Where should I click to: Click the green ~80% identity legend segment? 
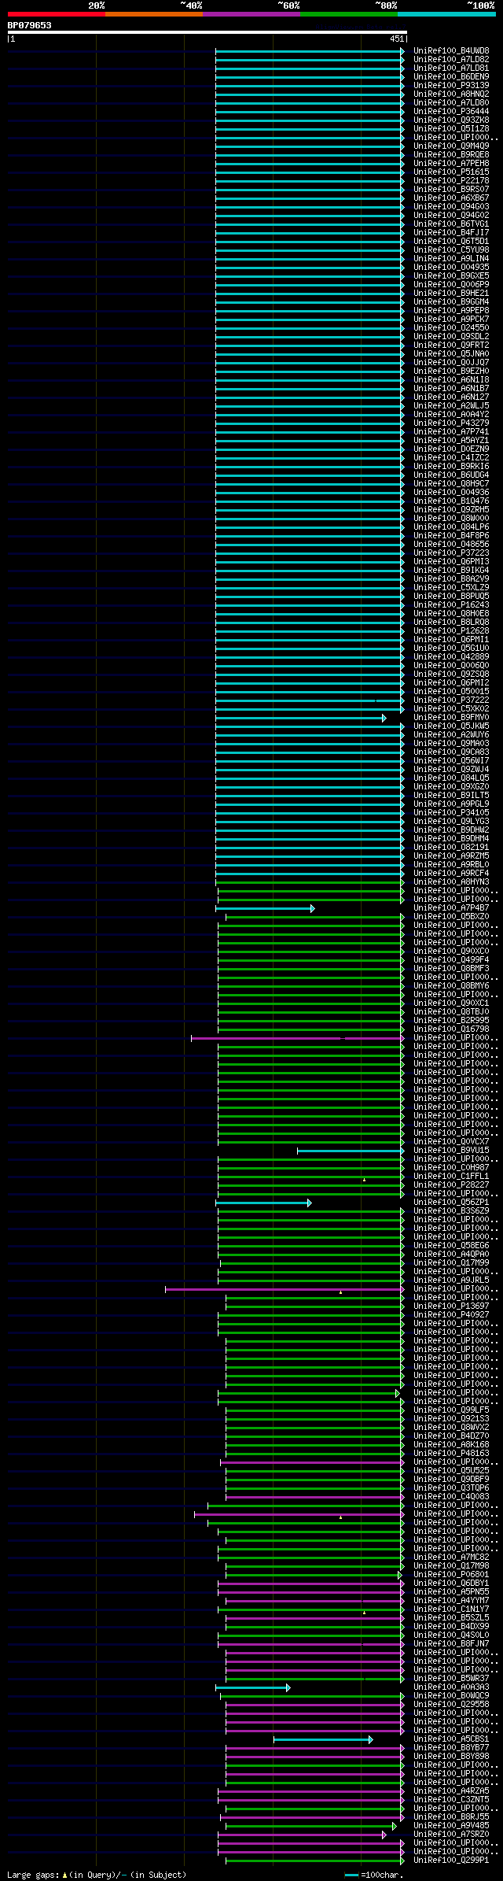[x=348, y=14]
